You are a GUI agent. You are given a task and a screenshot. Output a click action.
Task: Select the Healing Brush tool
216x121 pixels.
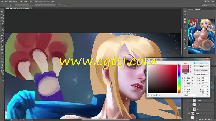click(2, 29)
